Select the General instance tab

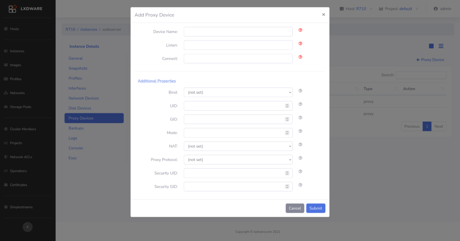click(x=75, y=58)
